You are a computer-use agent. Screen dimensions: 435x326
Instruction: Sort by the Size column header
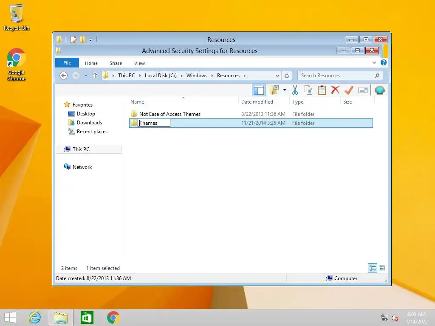[x=357, y=102]
